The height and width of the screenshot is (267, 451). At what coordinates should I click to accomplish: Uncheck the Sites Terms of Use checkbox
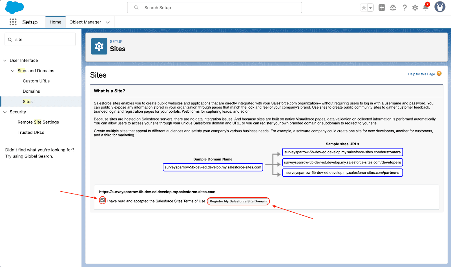(103, 201)
